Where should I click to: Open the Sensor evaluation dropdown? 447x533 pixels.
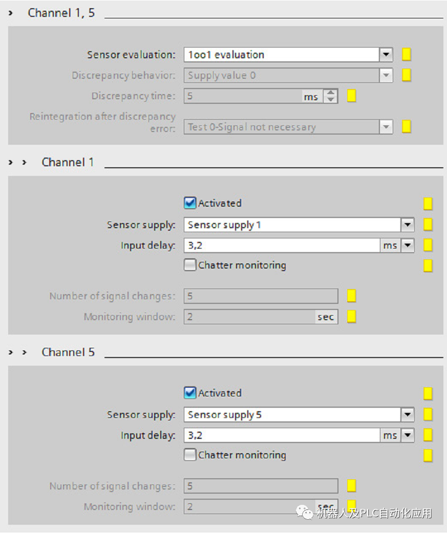click(386, 55)
